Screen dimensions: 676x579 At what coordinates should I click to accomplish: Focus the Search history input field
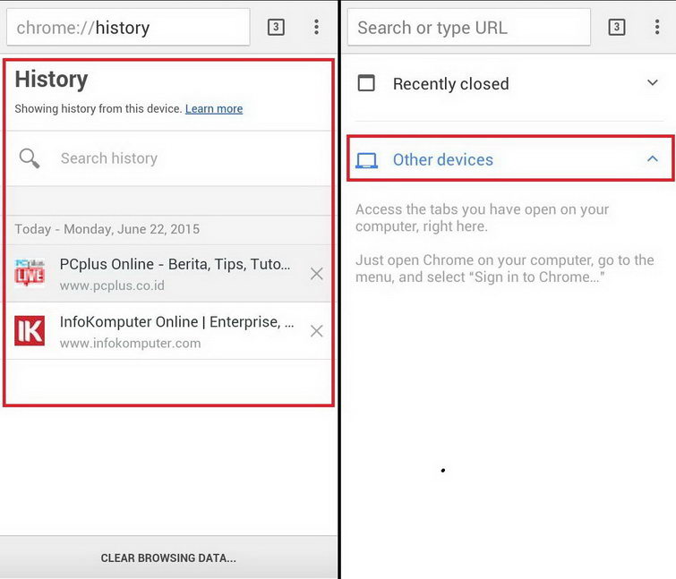coord(179,158)
